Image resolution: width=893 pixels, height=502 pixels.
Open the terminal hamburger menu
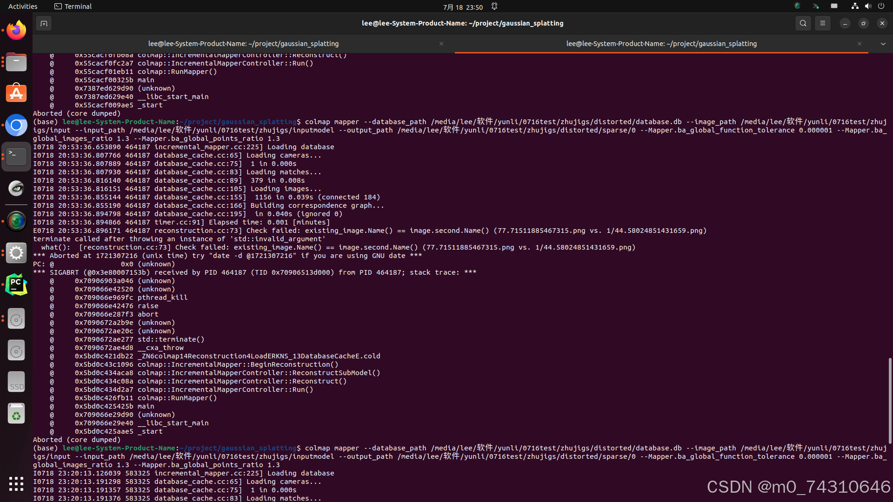click(x=823, y=23)
